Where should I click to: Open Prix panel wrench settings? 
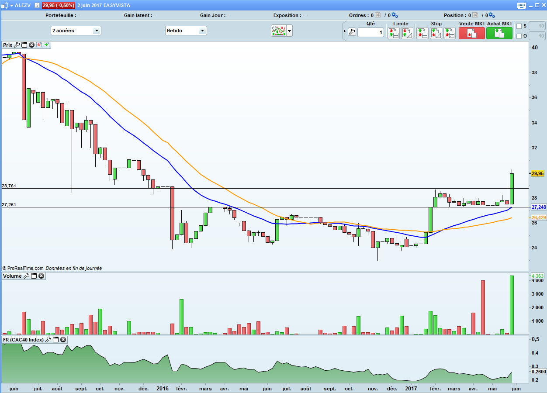17,45
